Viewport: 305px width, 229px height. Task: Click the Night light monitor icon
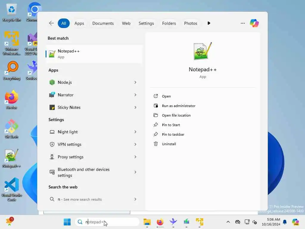52,132
